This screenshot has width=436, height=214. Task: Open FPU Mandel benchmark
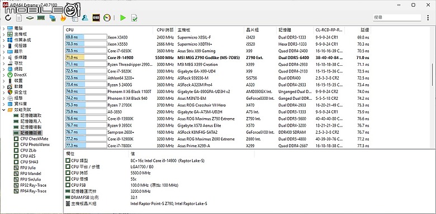point(31,173)
